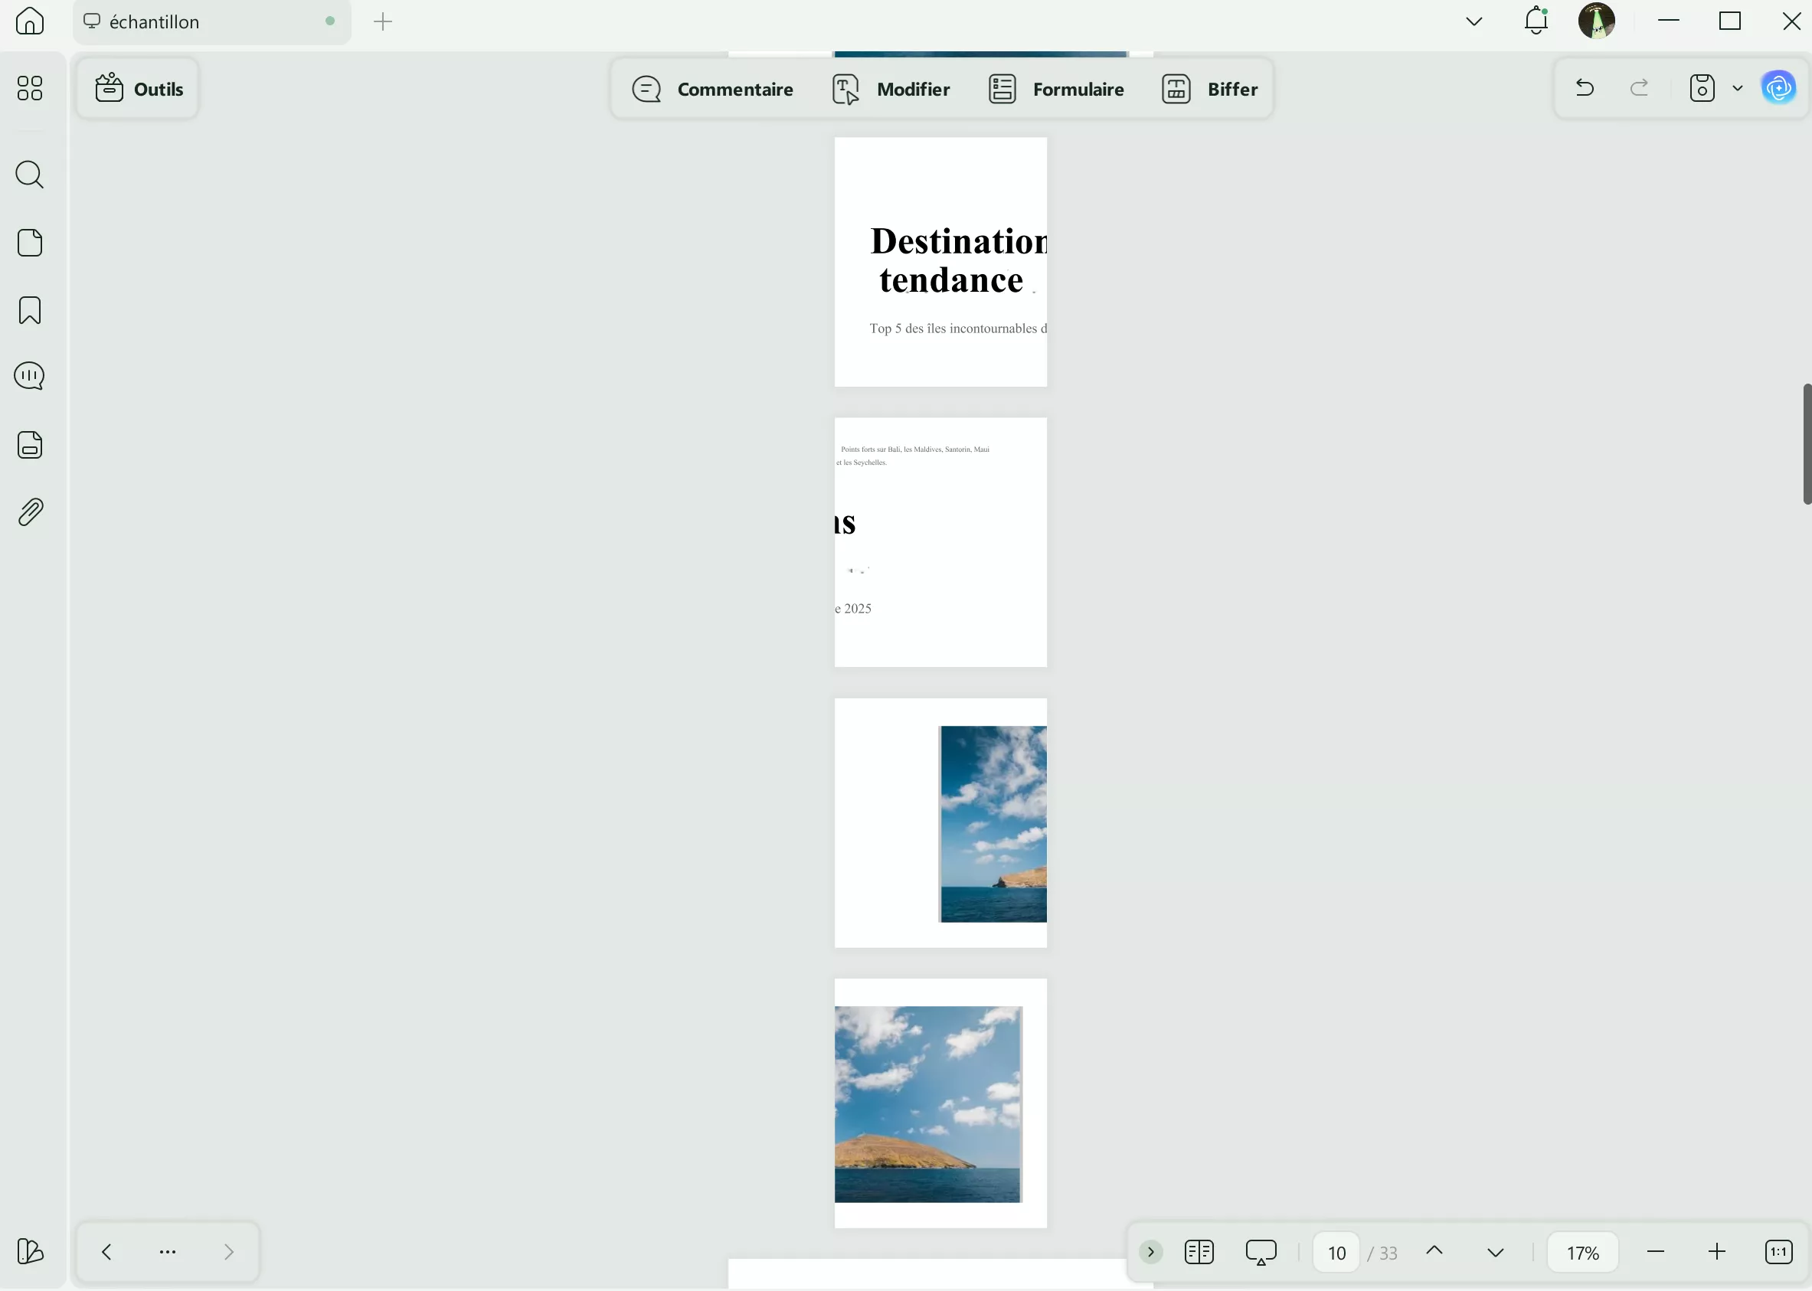This screenshot has width=1812, height=1291.
Task: Expand the bottom-left collapsed toolbar chevron
Action: (x=229, y=1250)
